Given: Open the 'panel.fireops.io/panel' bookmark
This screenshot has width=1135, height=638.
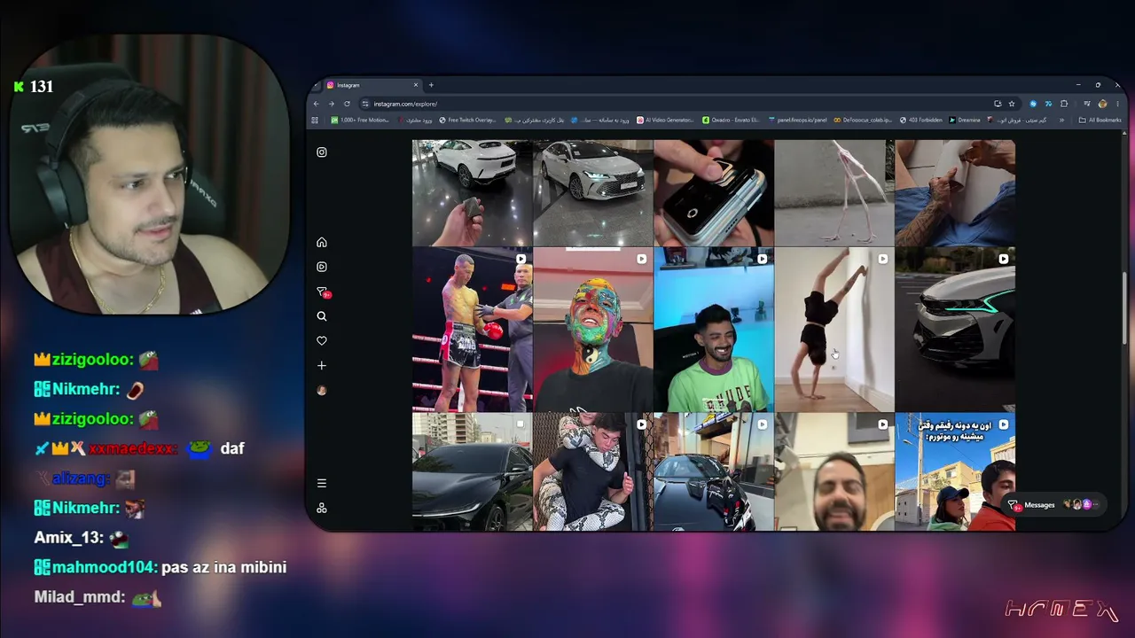Looking at the screenshot, I should pyautogui.click(x=797, y=120).
